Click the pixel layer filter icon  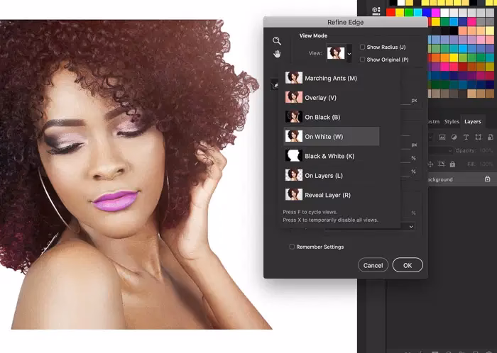click(442, 137)
